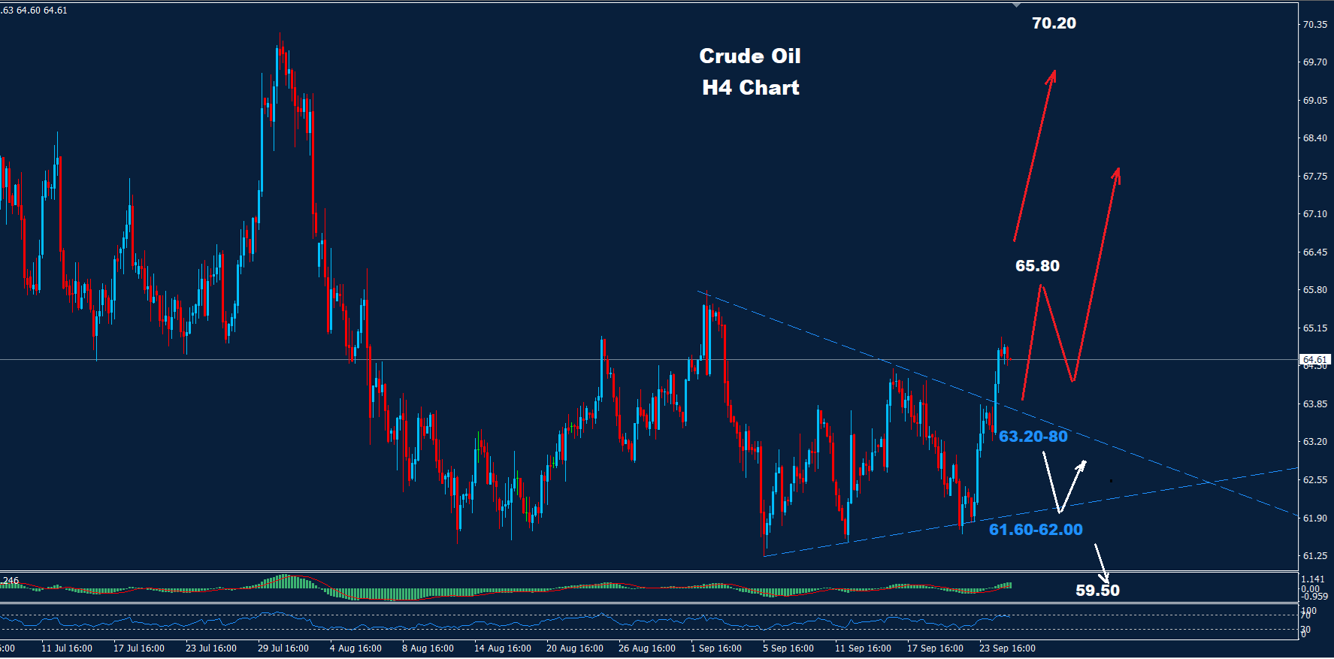Click the 70.35 value on the price scale
This screenshot has height=659, width=1334.
pos(1314,25)
